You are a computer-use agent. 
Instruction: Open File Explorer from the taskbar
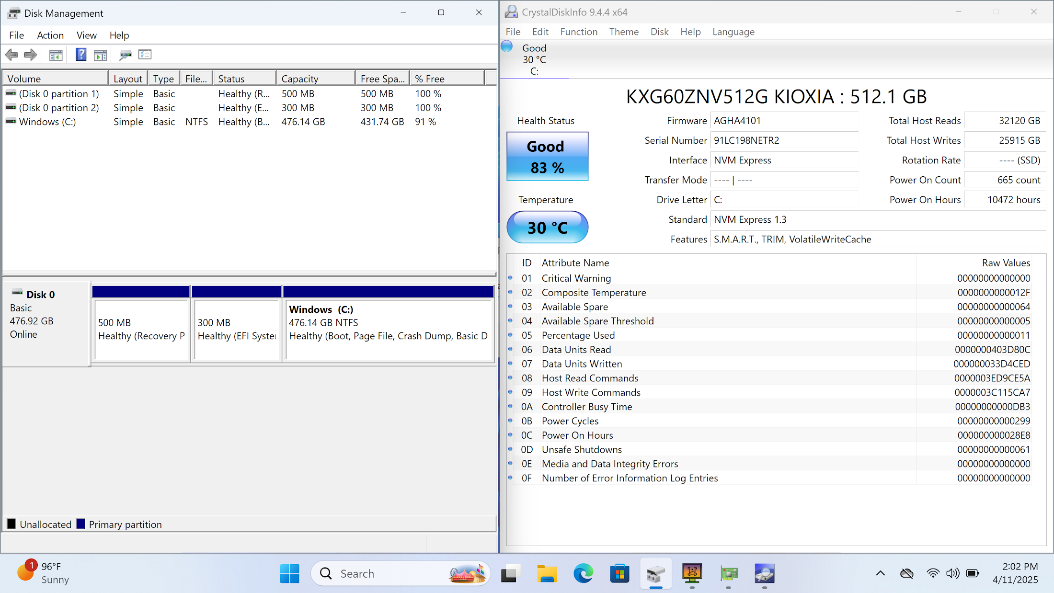[x=547, y=573]
